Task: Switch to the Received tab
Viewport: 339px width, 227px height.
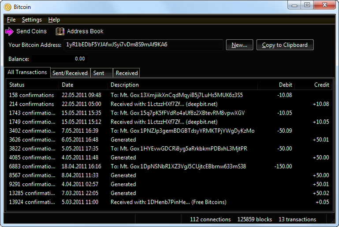Action: [x=127, y=73]
